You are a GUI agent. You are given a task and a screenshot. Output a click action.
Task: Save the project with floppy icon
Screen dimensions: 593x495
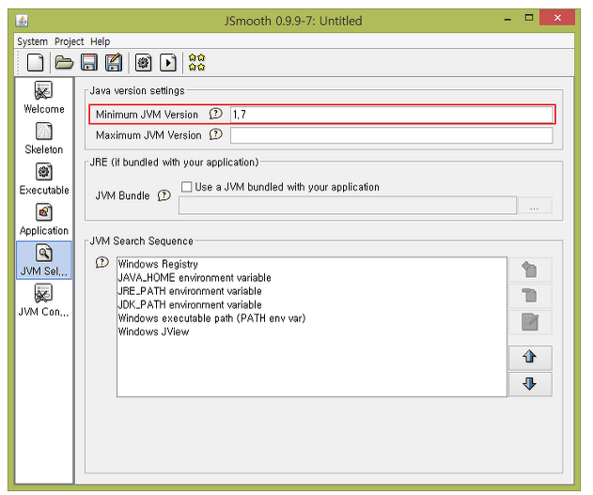(x=89, y=62)
